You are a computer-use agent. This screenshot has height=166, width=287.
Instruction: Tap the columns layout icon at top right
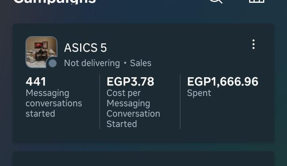(x=257, y=1)
